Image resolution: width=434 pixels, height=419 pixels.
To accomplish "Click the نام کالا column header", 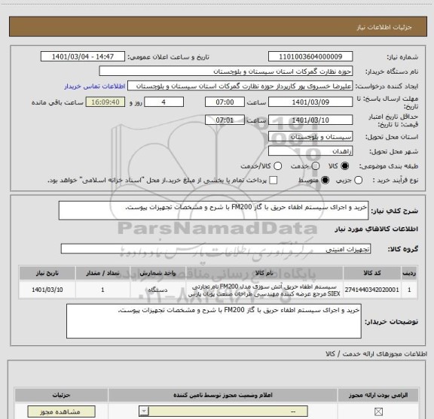I will coord(264,273).
